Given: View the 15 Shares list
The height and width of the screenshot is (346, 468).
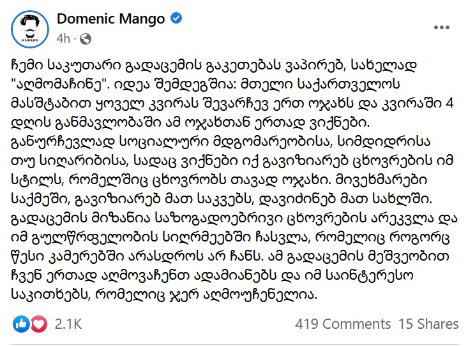Looking at the screenshot, I should 428,324.
